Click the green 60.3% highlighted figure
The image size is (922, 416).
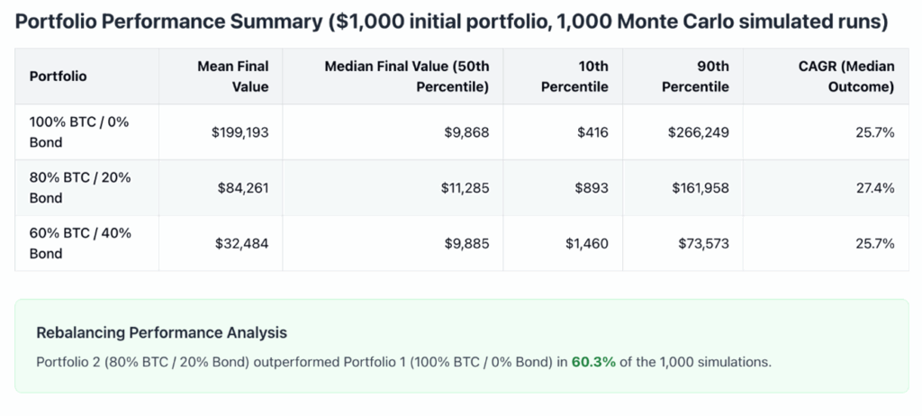(593, 362)
